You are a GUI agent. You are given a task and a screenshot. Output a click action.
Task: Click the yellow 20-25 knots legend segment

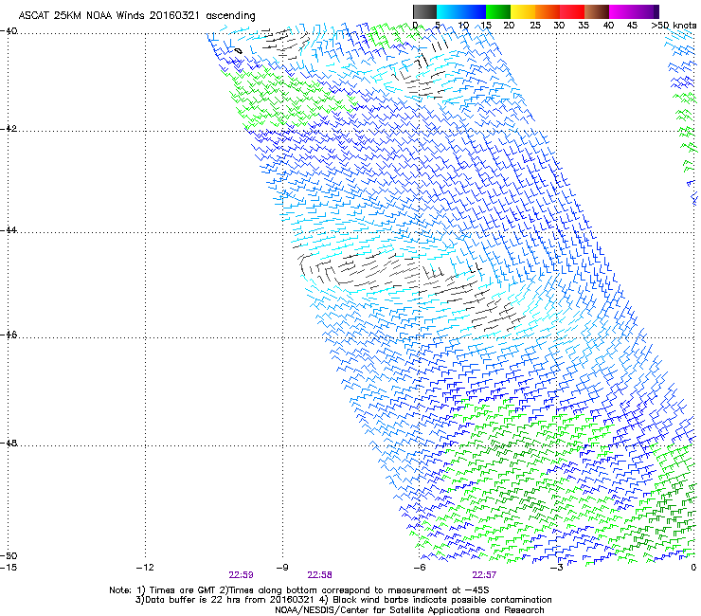(523, 11)
